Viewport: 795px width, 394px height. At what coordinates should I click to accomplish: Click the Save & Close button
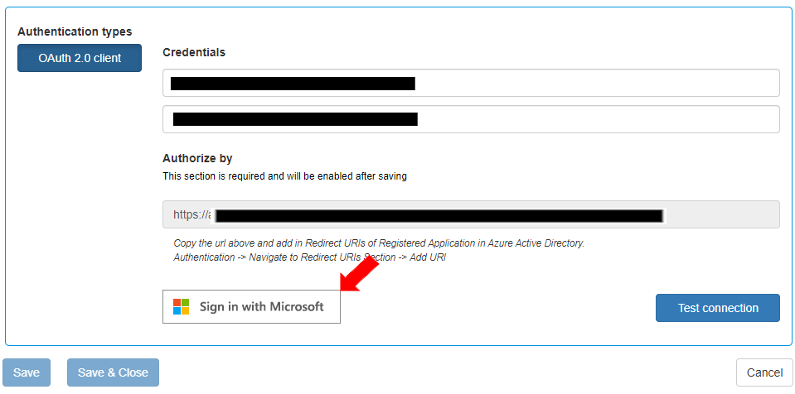click(x=113, y=372)
